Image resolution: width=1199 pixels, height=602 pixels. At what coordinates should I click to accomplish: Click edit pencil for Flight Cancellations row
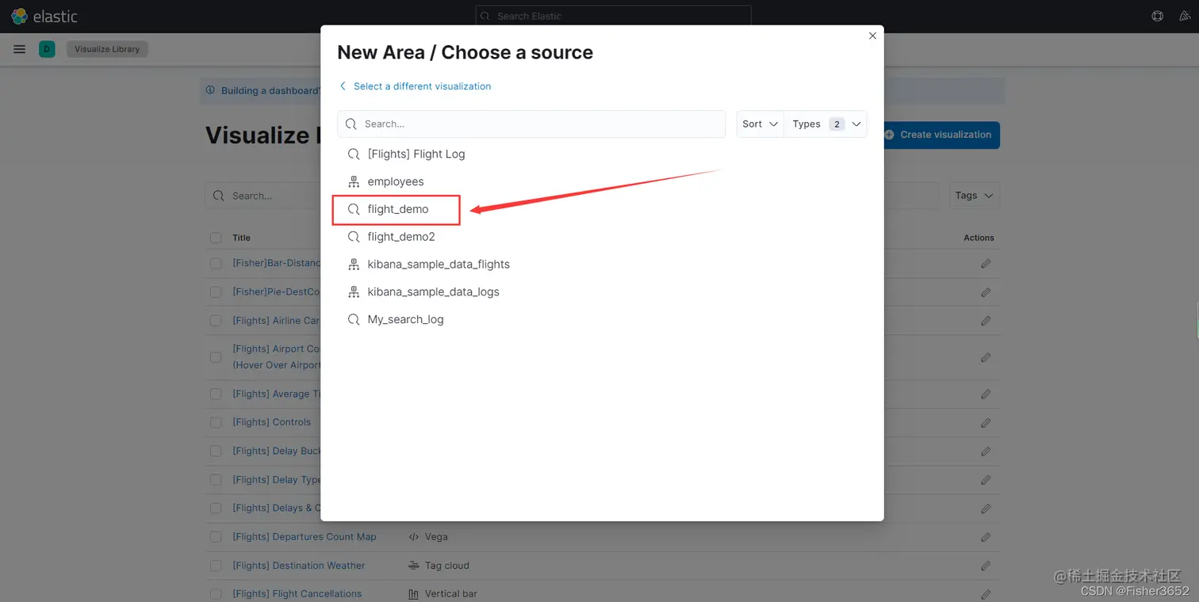click(986, 593)
